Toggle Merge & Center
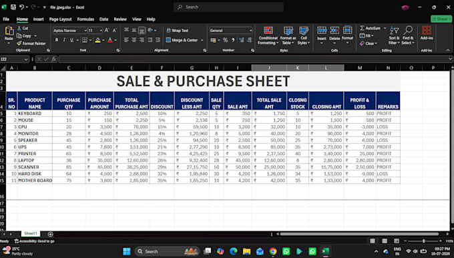Image resolution: width=454 pixels, height=258 pixels. (182, 40)
